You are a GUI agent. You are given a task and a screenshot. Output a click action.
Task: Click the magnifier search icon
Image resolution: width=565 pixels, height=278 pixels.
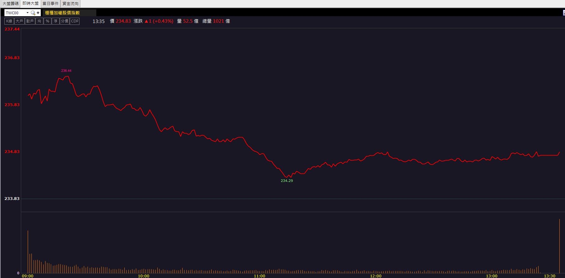33,13
